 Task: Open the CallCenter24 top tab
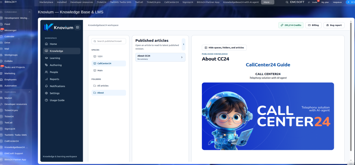(171, 2)
